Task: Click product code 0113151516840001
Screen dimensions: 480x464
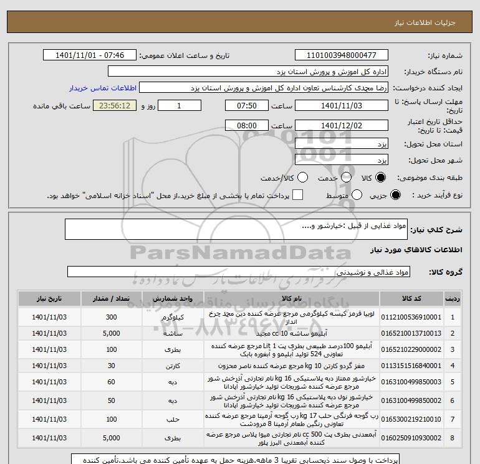Action: 411,366
